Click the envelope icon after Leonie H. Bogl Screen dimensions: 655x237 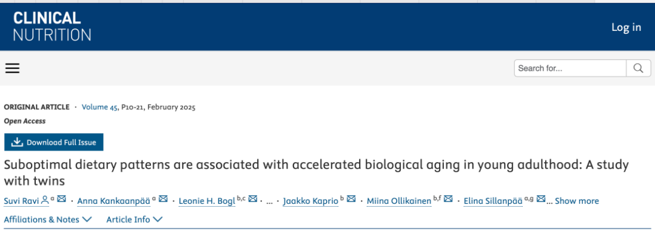pyautogui.click(x=253, y=199)
